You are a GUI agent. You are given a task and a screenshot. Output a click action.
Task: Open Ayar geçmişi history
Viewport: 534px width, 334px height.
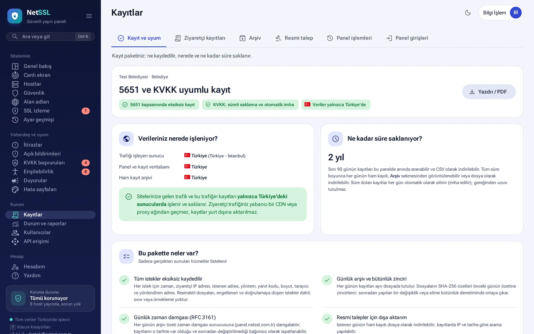click(50, 120)
